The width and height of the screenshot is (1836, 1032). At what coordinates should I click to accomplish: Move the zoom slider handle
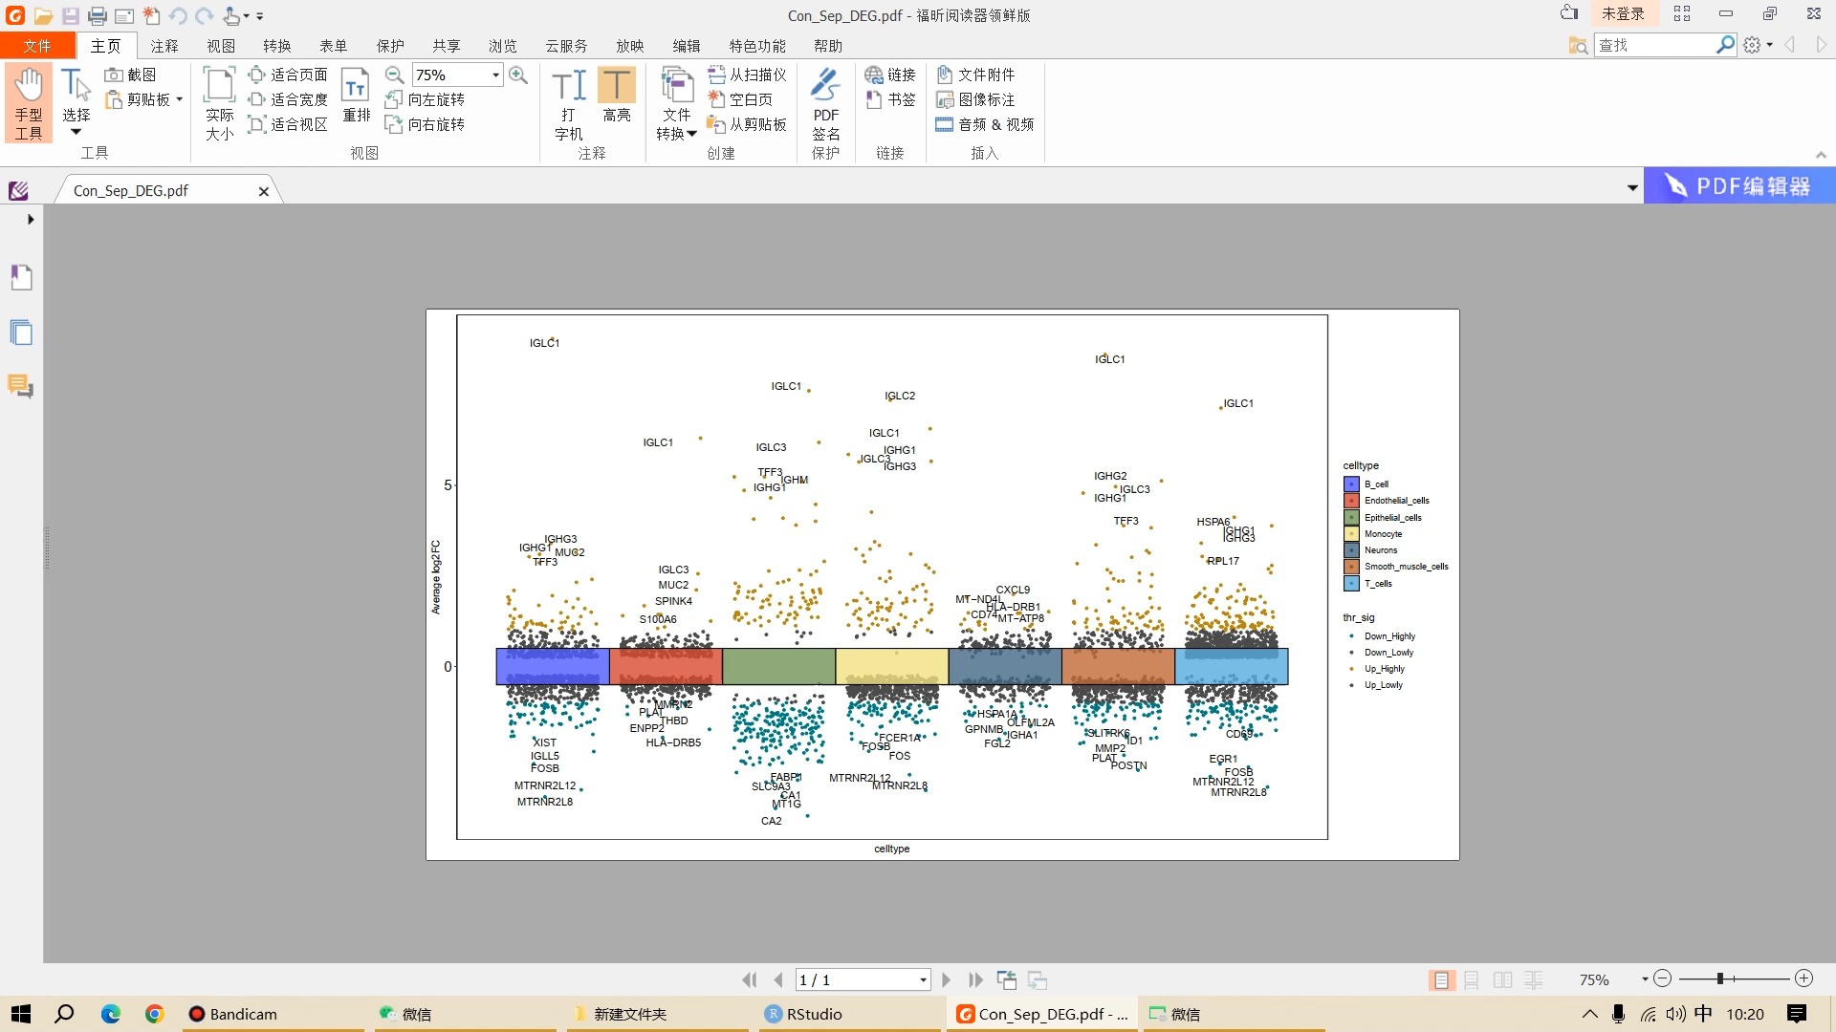(x=1719, y=978)
